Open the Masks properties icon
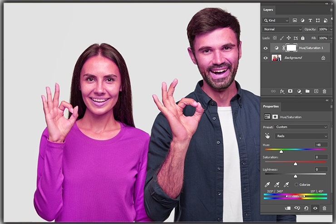 tap(275, 117)
